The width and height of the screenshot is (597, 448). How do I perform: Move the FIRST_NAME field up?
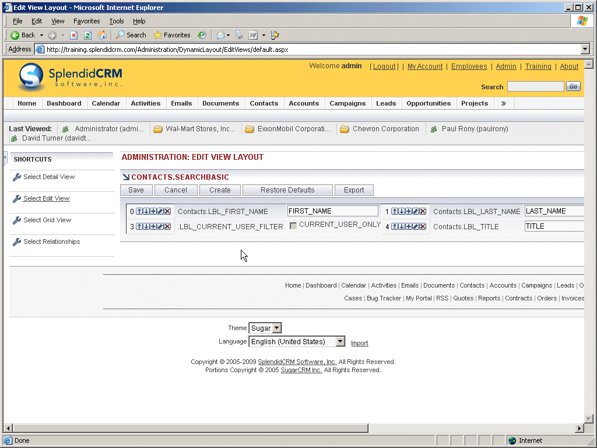pyautogui.click(x=139, y=211)
